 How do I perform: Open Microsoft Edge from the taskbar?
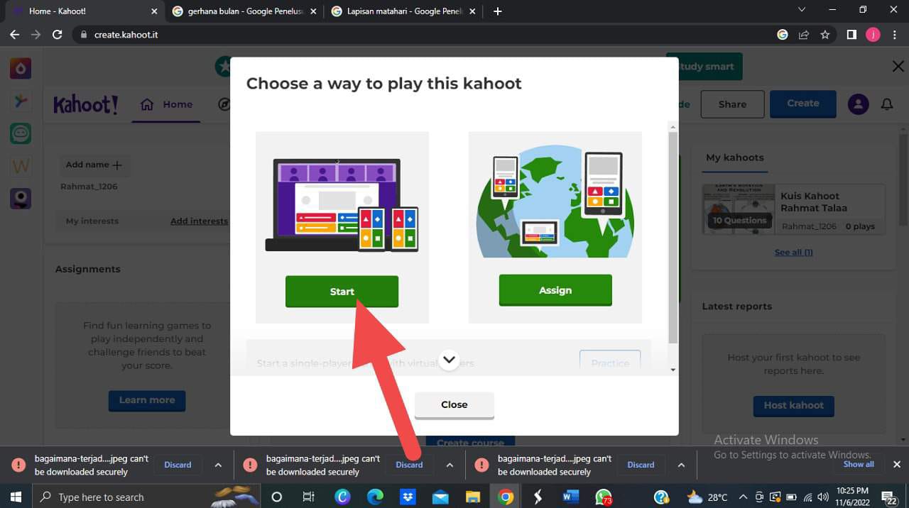tap(374, 497)
